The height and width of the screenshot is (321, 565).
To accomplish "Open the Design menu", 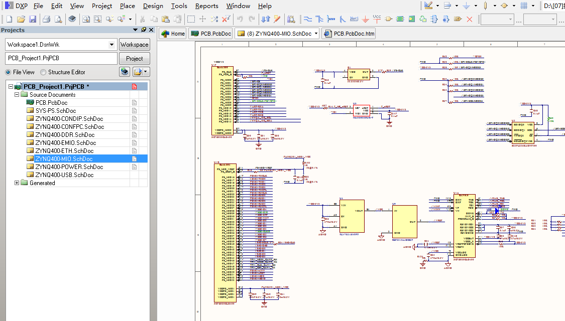I will pos(153,6).
